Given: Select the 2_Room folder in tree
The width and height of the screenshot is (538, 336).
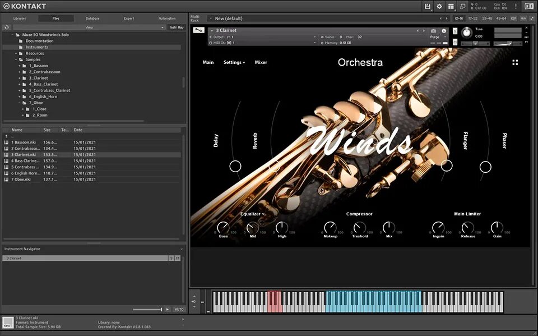Looking at the screenshot, I should [40, 115].
